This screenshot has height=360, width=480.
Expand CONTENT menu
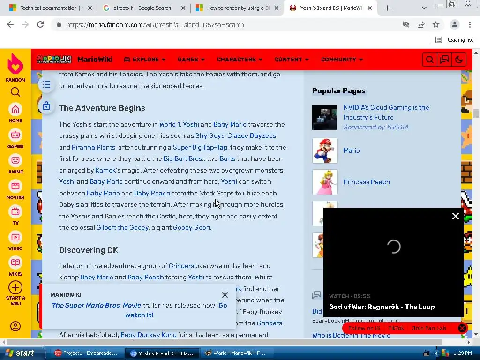(x=292, y=60)
